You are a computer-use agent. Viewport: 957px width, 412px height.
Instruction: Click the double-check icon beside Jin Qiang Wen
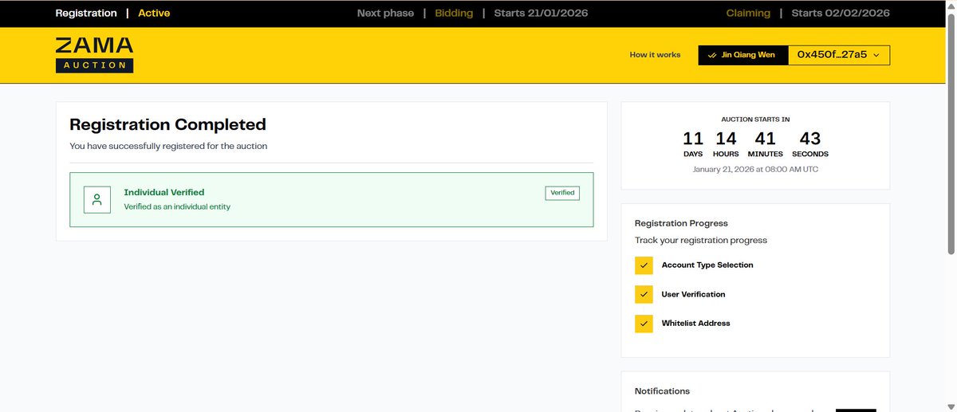pyautogui.click(x=712, y=55)
